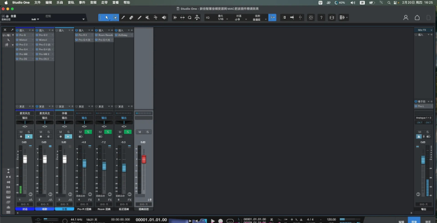Disable solo on Room channel 5
Image resolution: width=437 pixels, height=223 pixels.
pos(108,132)
